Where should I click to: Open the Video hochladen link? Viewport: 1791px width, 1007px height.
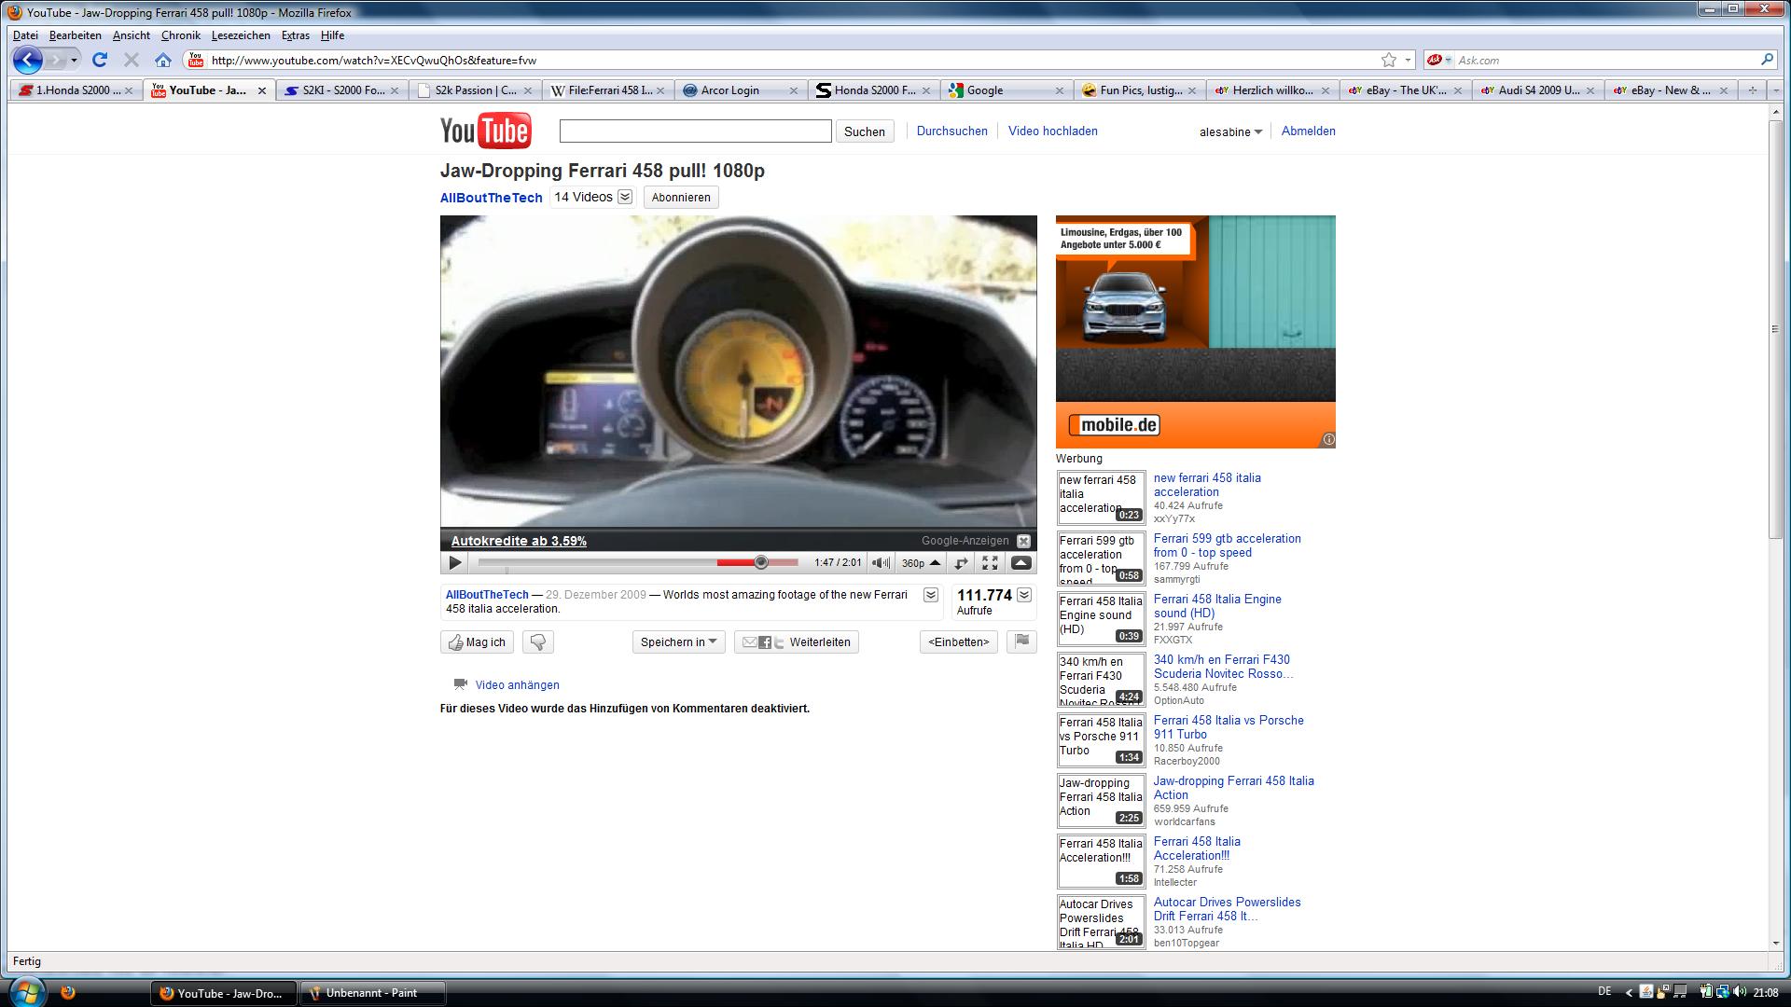(x=1052, y=131)
